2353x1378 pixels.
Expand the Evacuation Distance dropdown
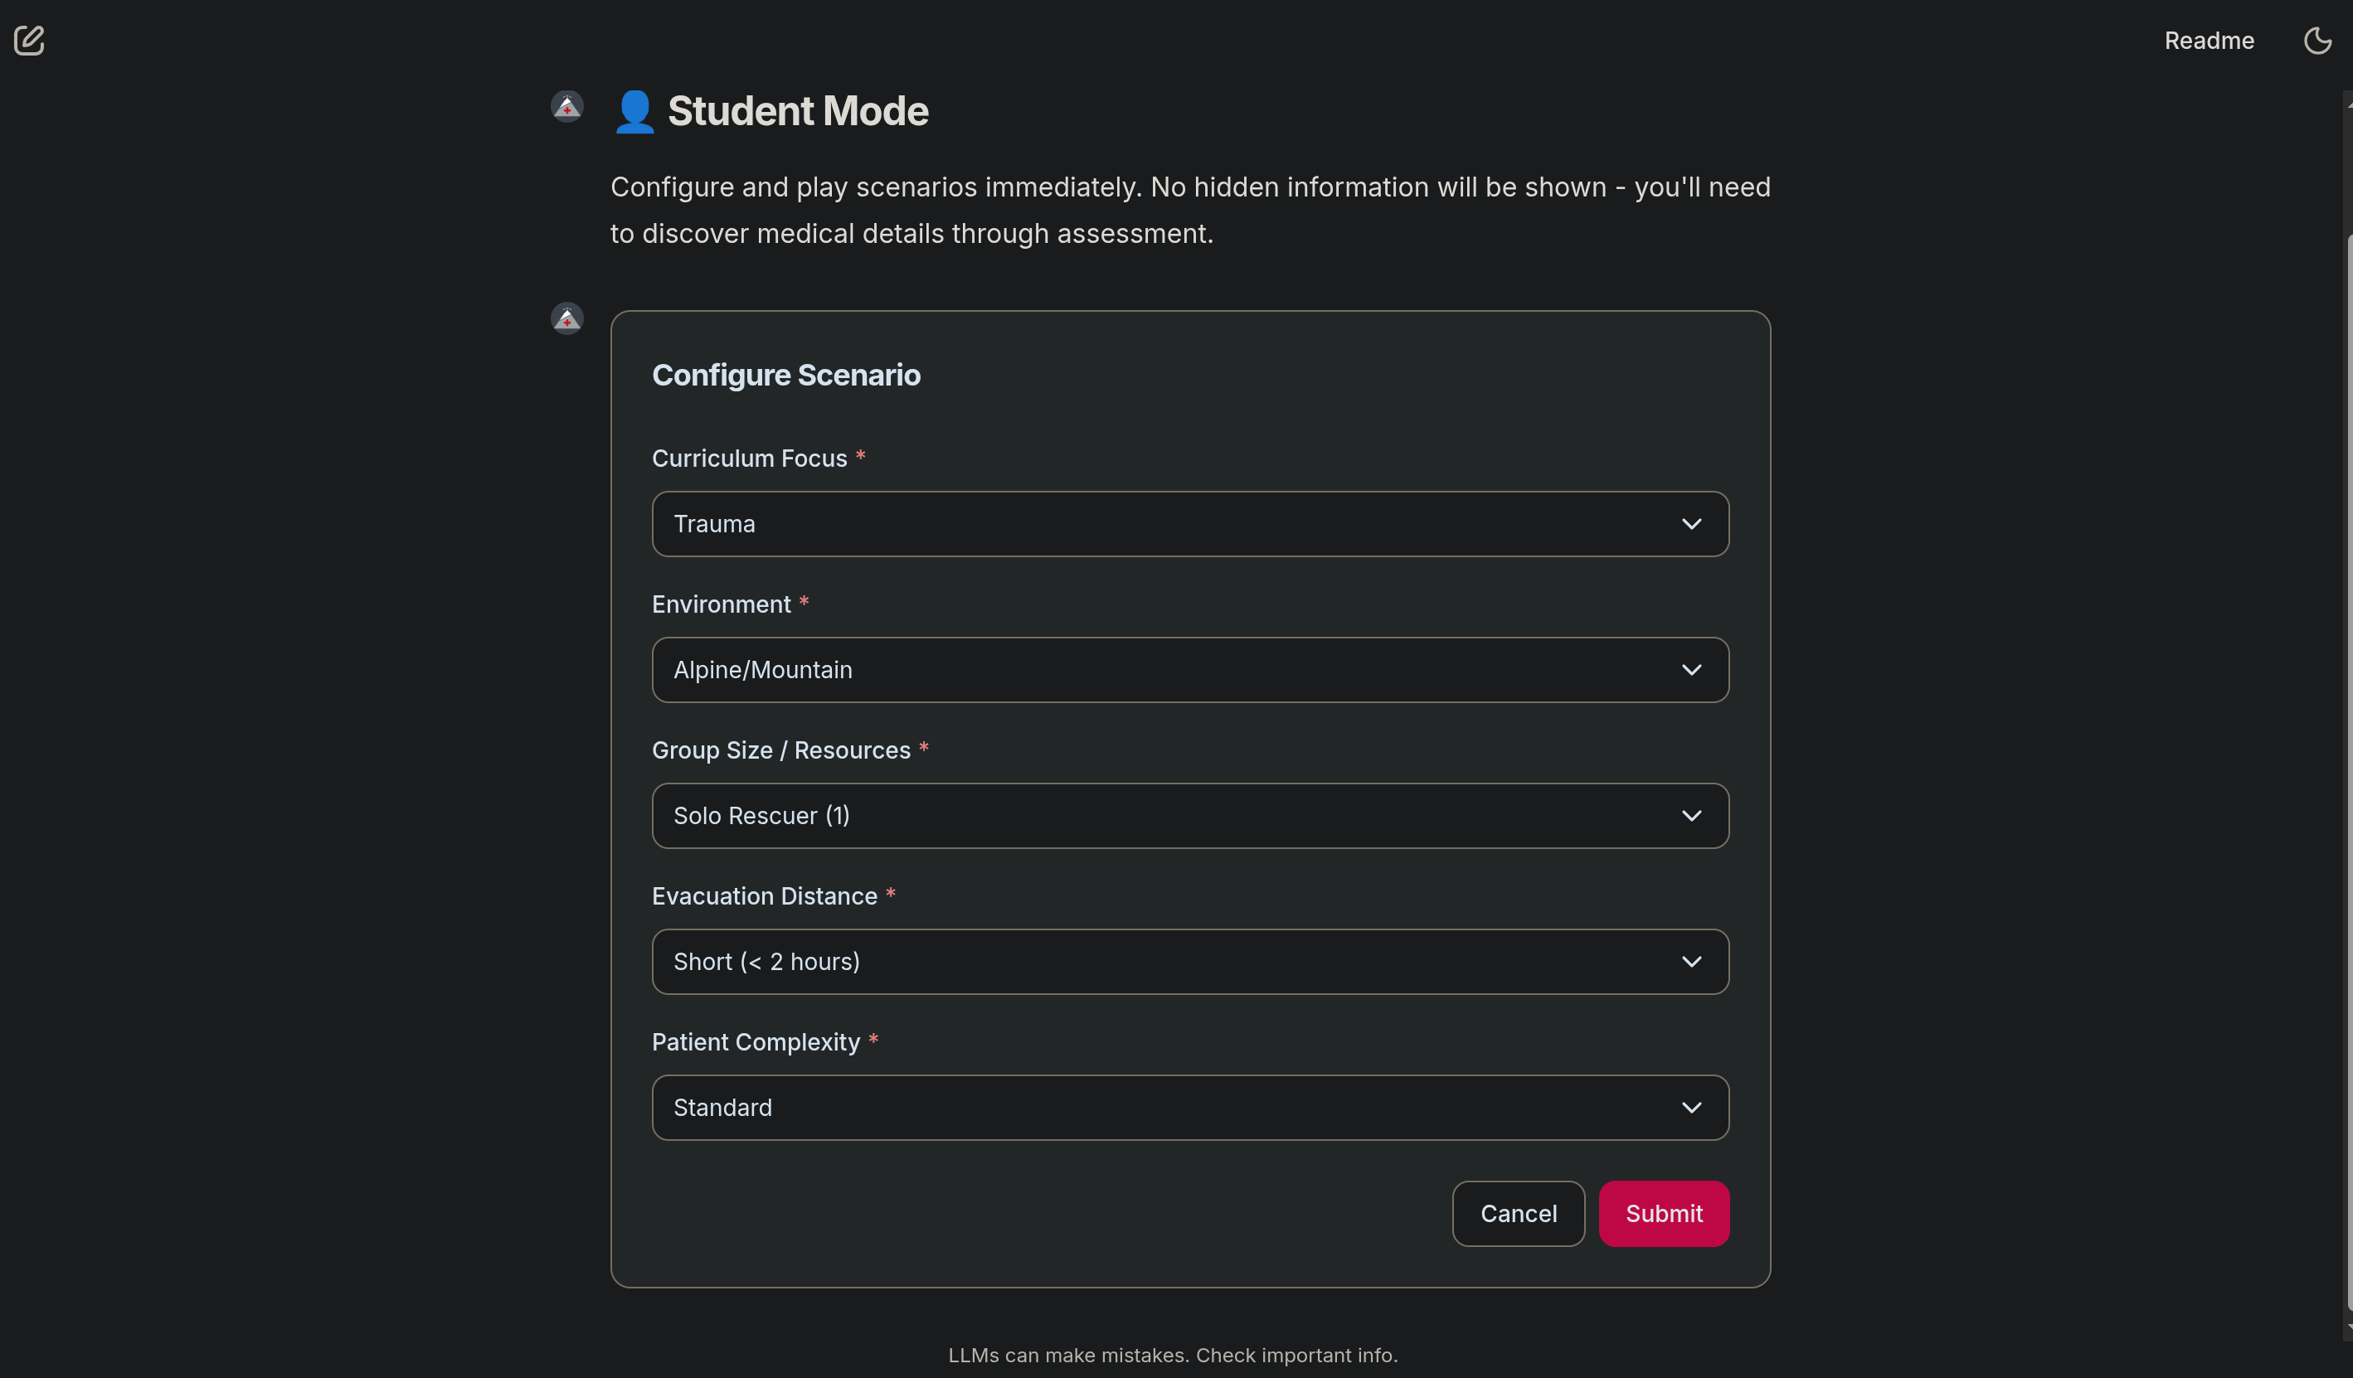1189,961
